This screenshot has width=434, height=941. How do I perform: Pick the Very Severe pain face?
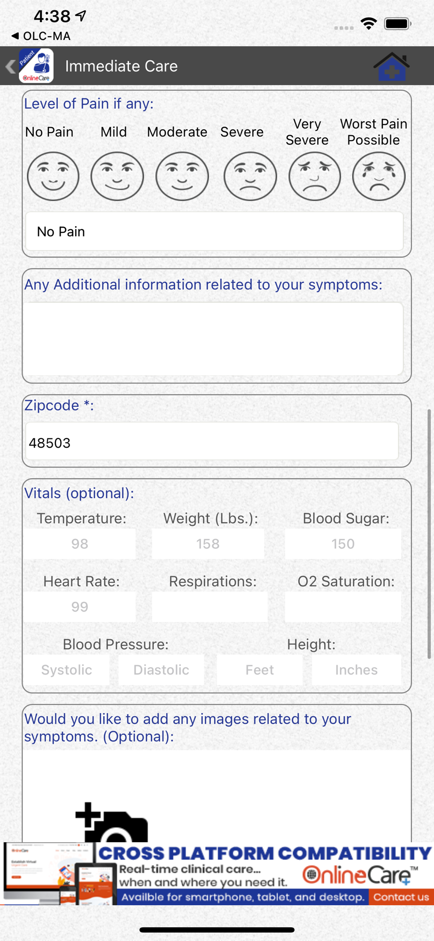pos(315,176)
